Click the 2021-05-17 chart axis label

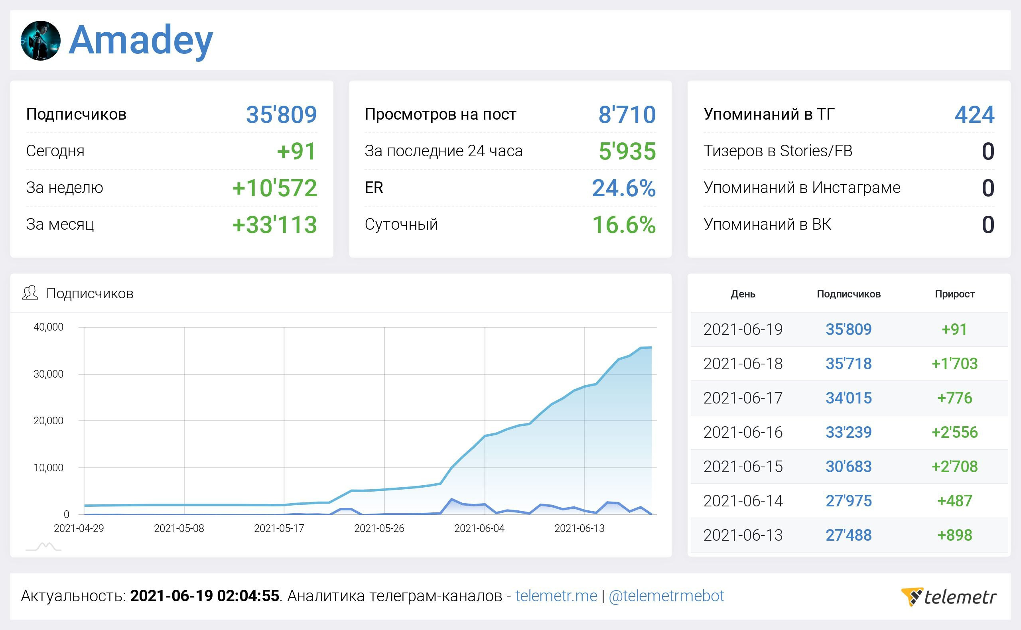[x=279, y=528]
